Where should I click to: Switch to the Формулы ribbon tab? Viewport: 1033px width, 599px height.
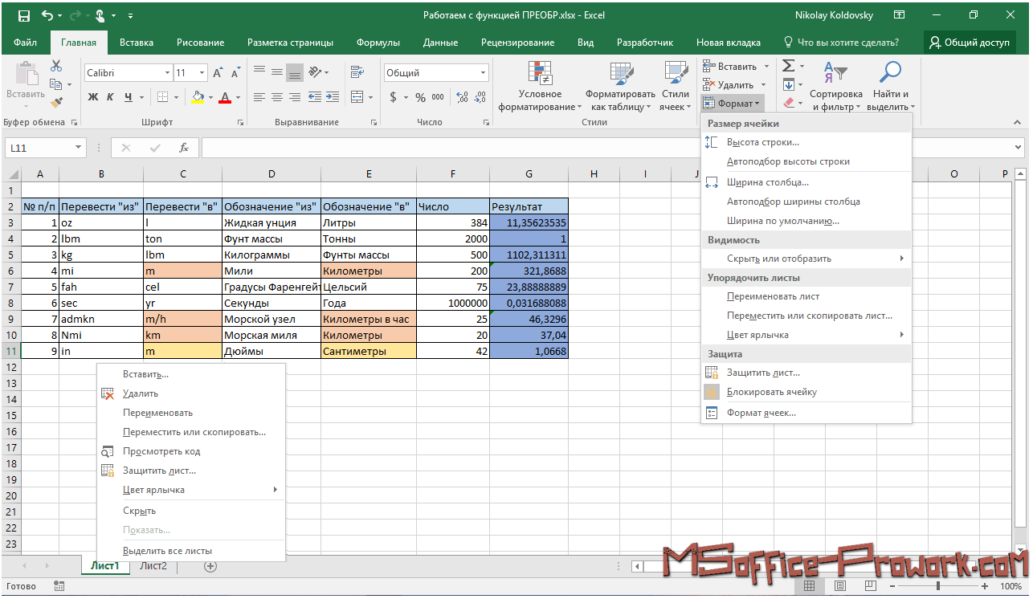(x=378, y=43)
